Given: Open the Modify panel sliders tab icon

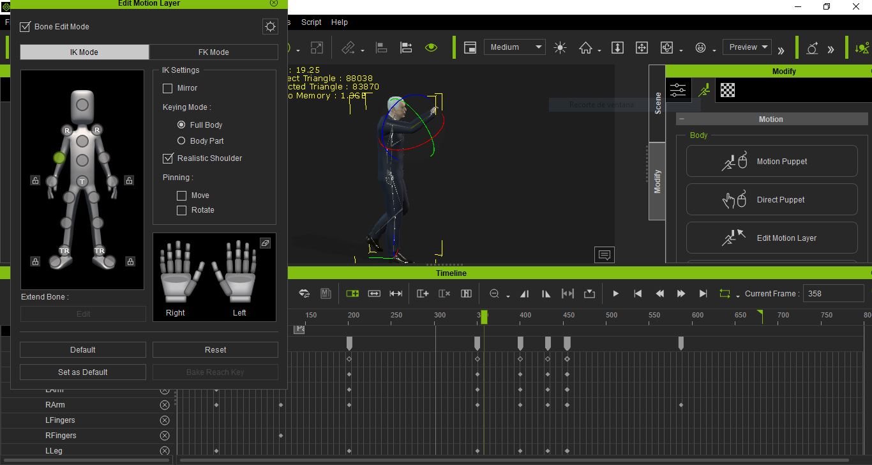Looking at the screenshot, I should 678,90.
